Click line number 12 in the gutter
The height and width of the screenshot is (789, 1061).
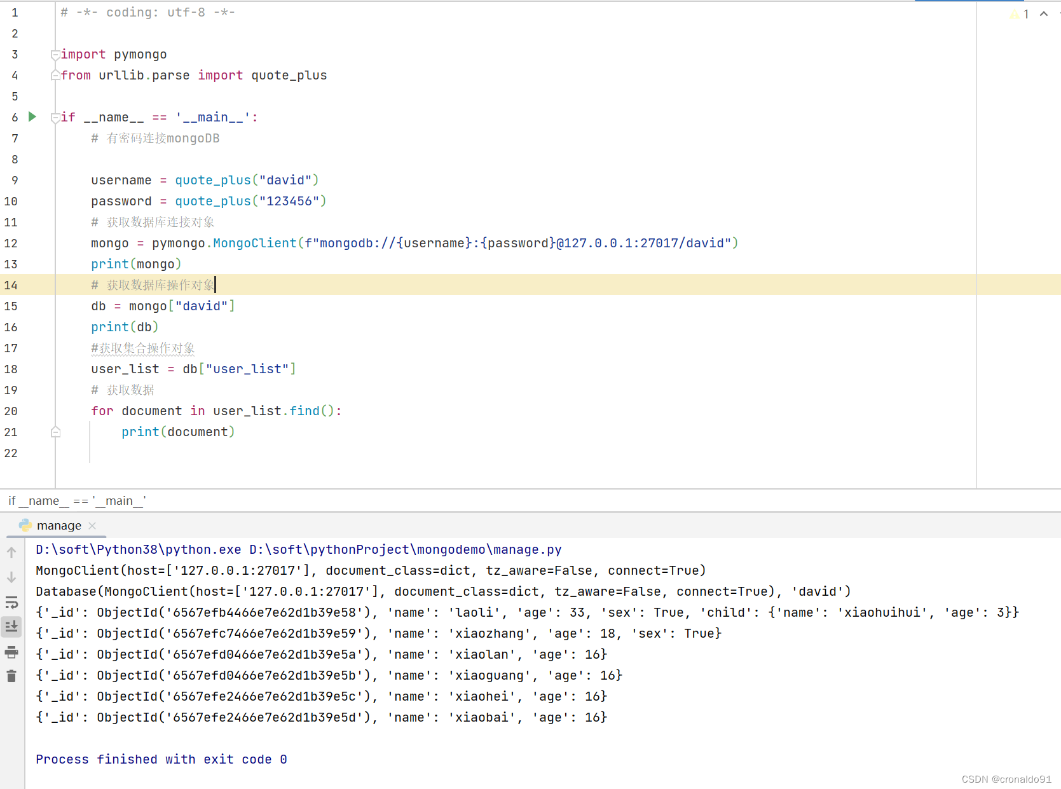[x=11, y=244]
